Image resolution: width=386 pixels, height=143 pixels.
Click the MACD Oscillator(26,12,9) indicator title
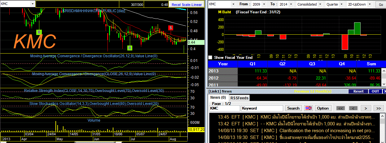[94, 56]
